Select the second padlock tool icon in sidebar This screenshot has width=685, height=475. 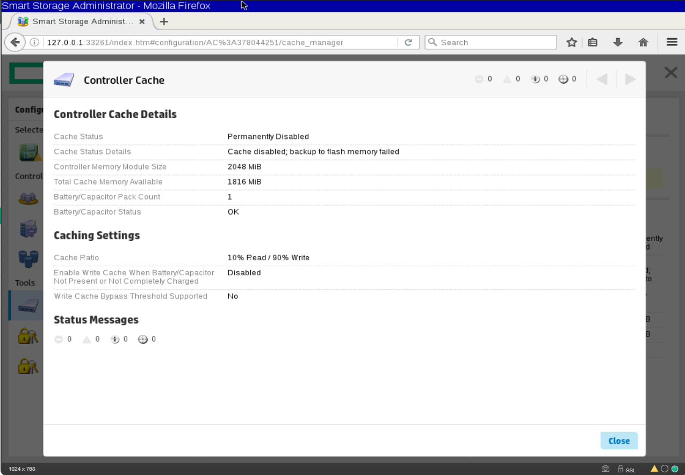point(28,366)
